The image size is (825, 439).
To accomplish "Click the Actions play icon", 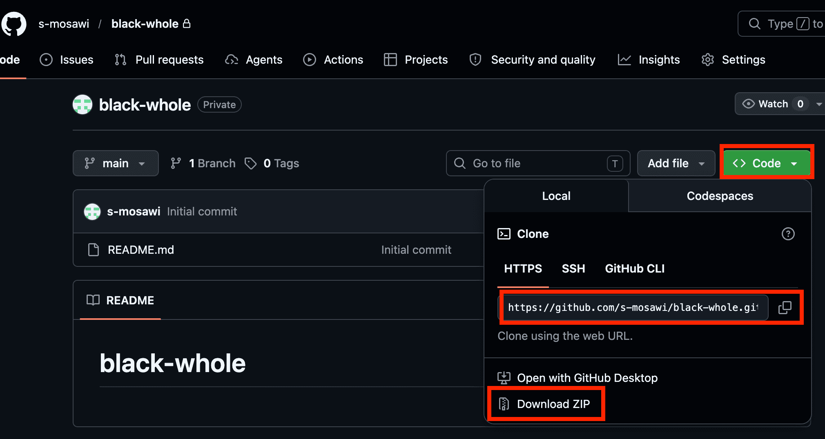I will click(x=310, y=60).
